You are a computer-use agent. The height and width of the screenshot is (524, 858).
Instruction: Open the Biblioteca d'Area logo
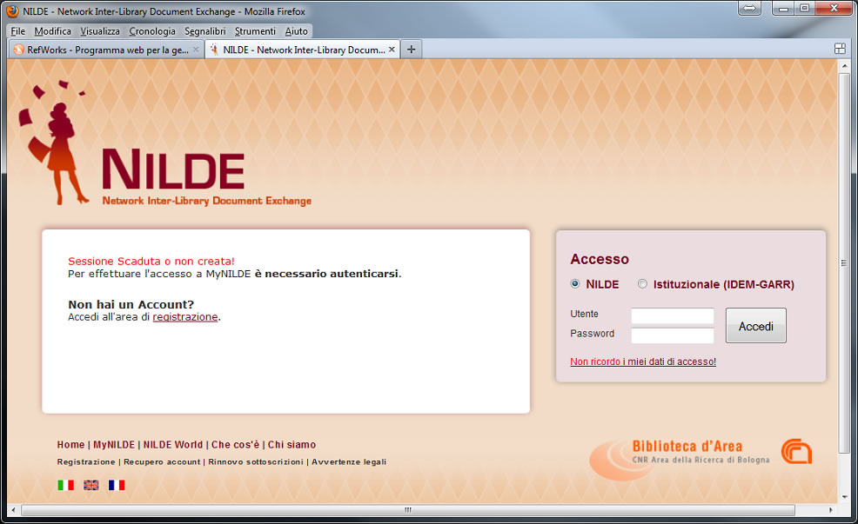(680, 458)
